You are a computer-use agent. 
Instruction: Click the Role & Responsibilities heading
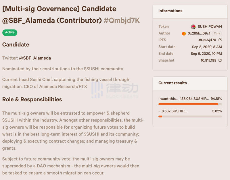click(32, 100)
